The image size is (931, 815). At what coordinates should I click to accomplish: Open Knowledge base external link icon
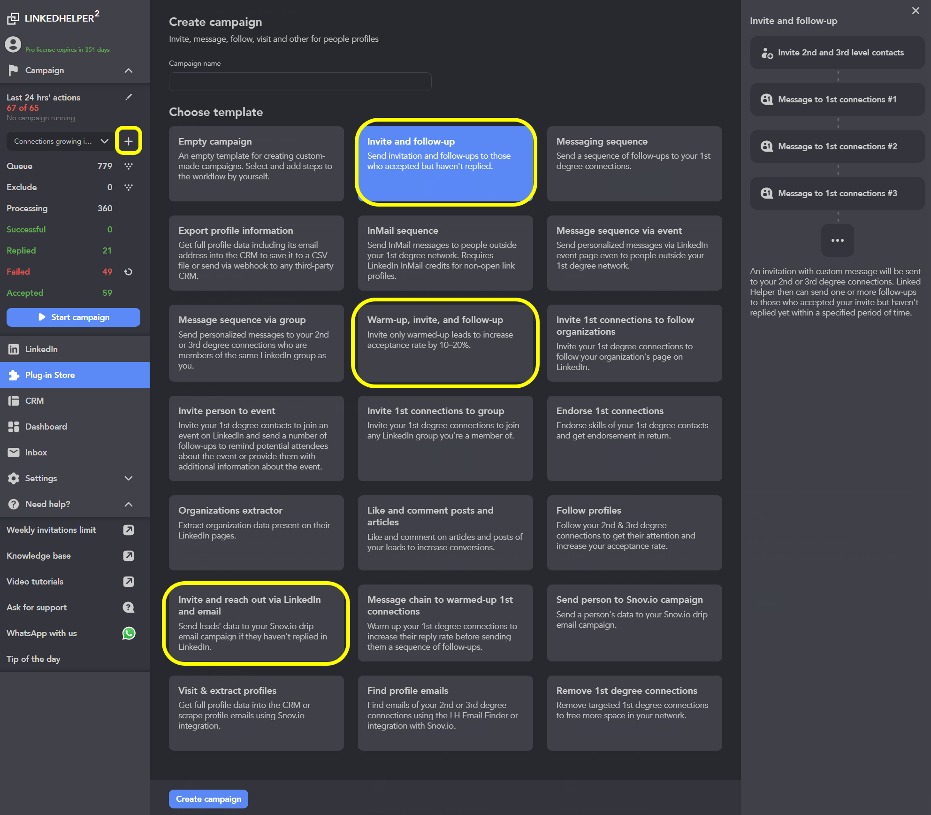(129, 556)
